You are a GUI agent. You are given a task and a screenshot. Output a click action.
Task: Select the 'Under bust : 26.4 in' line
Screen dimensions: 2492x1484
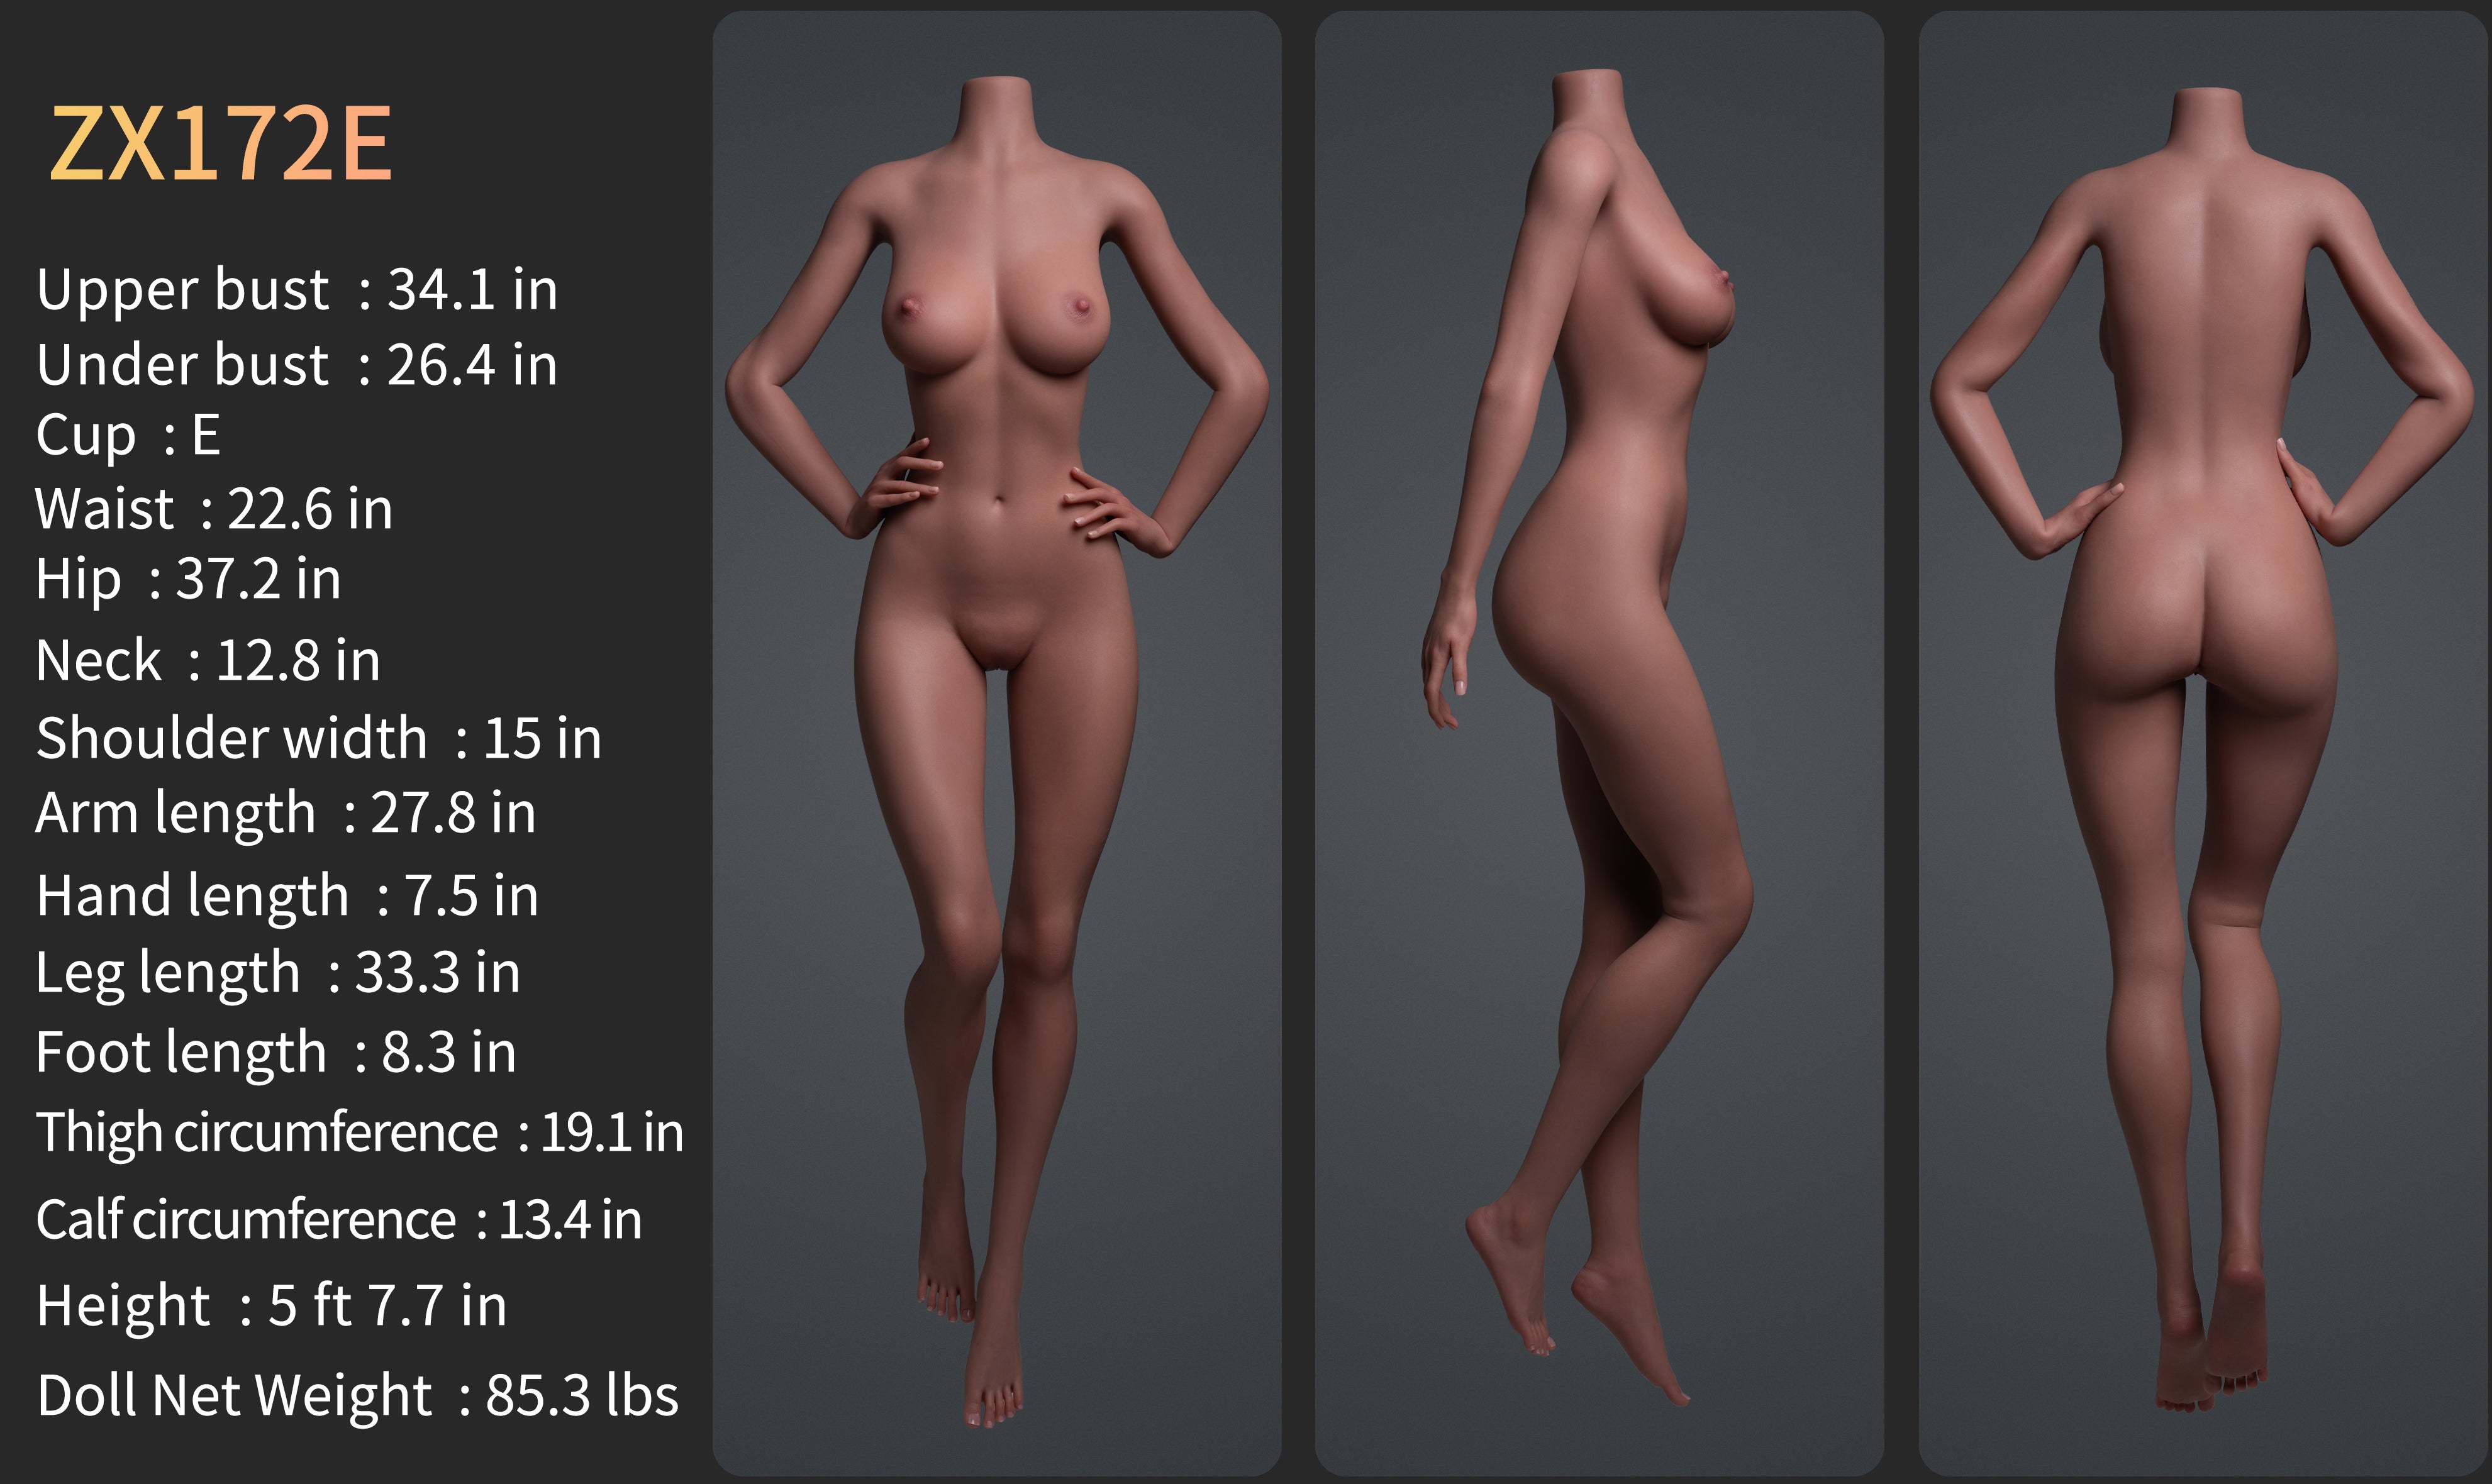point(297,365)
